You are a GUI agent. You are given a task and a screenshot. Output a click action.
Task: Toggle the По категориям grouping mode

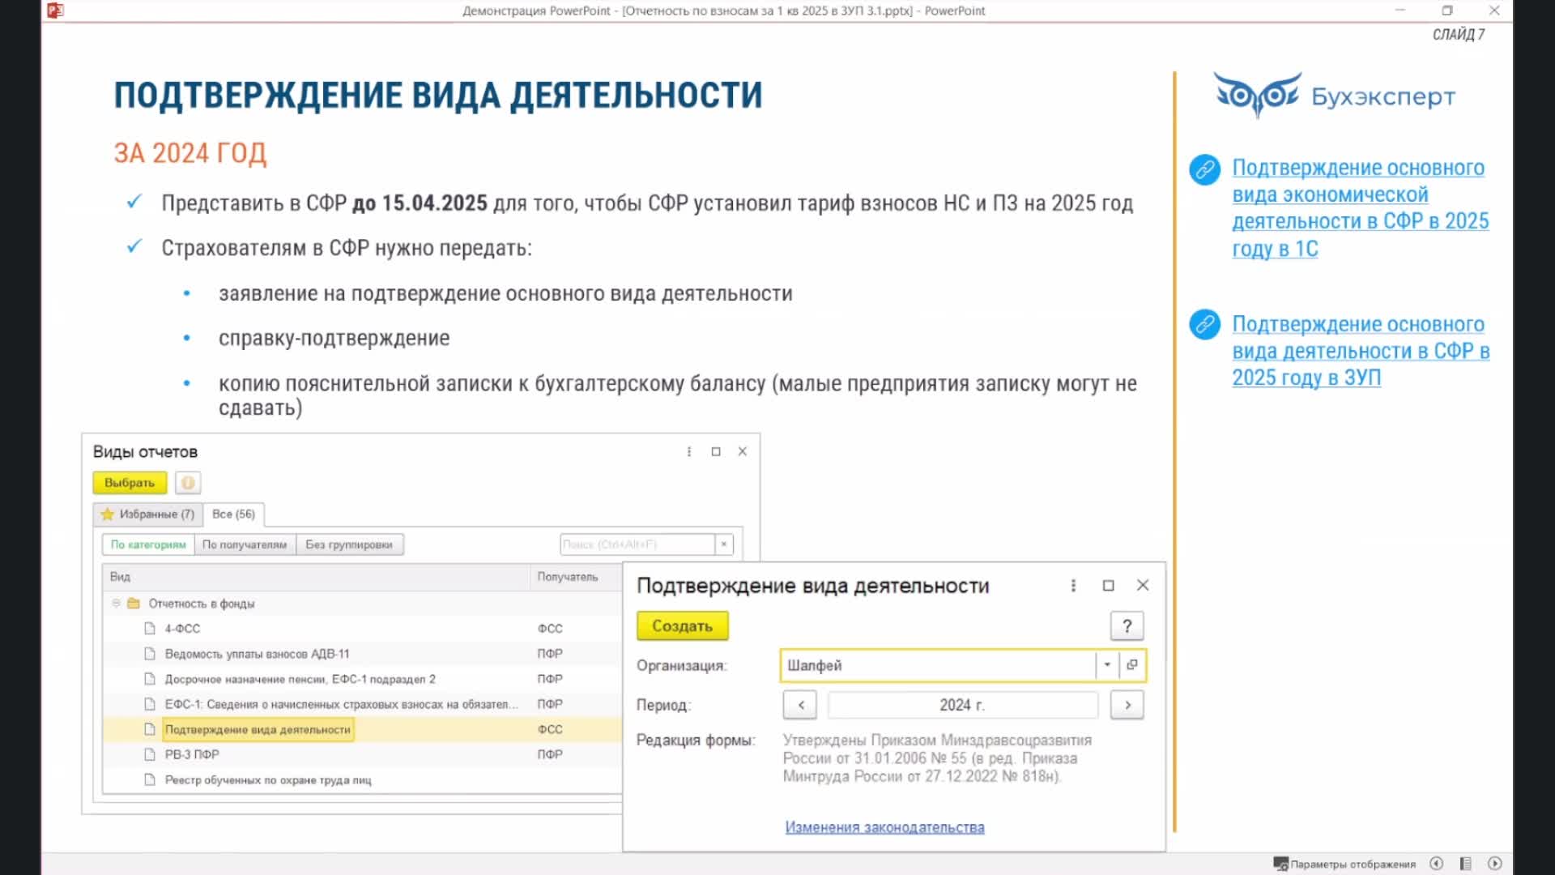(148, 544)
